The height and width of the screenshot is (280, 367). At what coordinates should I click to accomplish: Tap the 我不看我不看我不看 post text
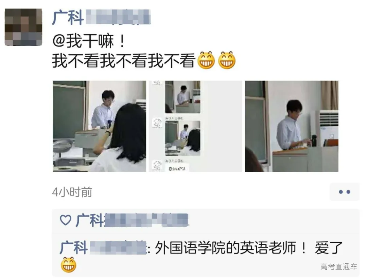124,60
